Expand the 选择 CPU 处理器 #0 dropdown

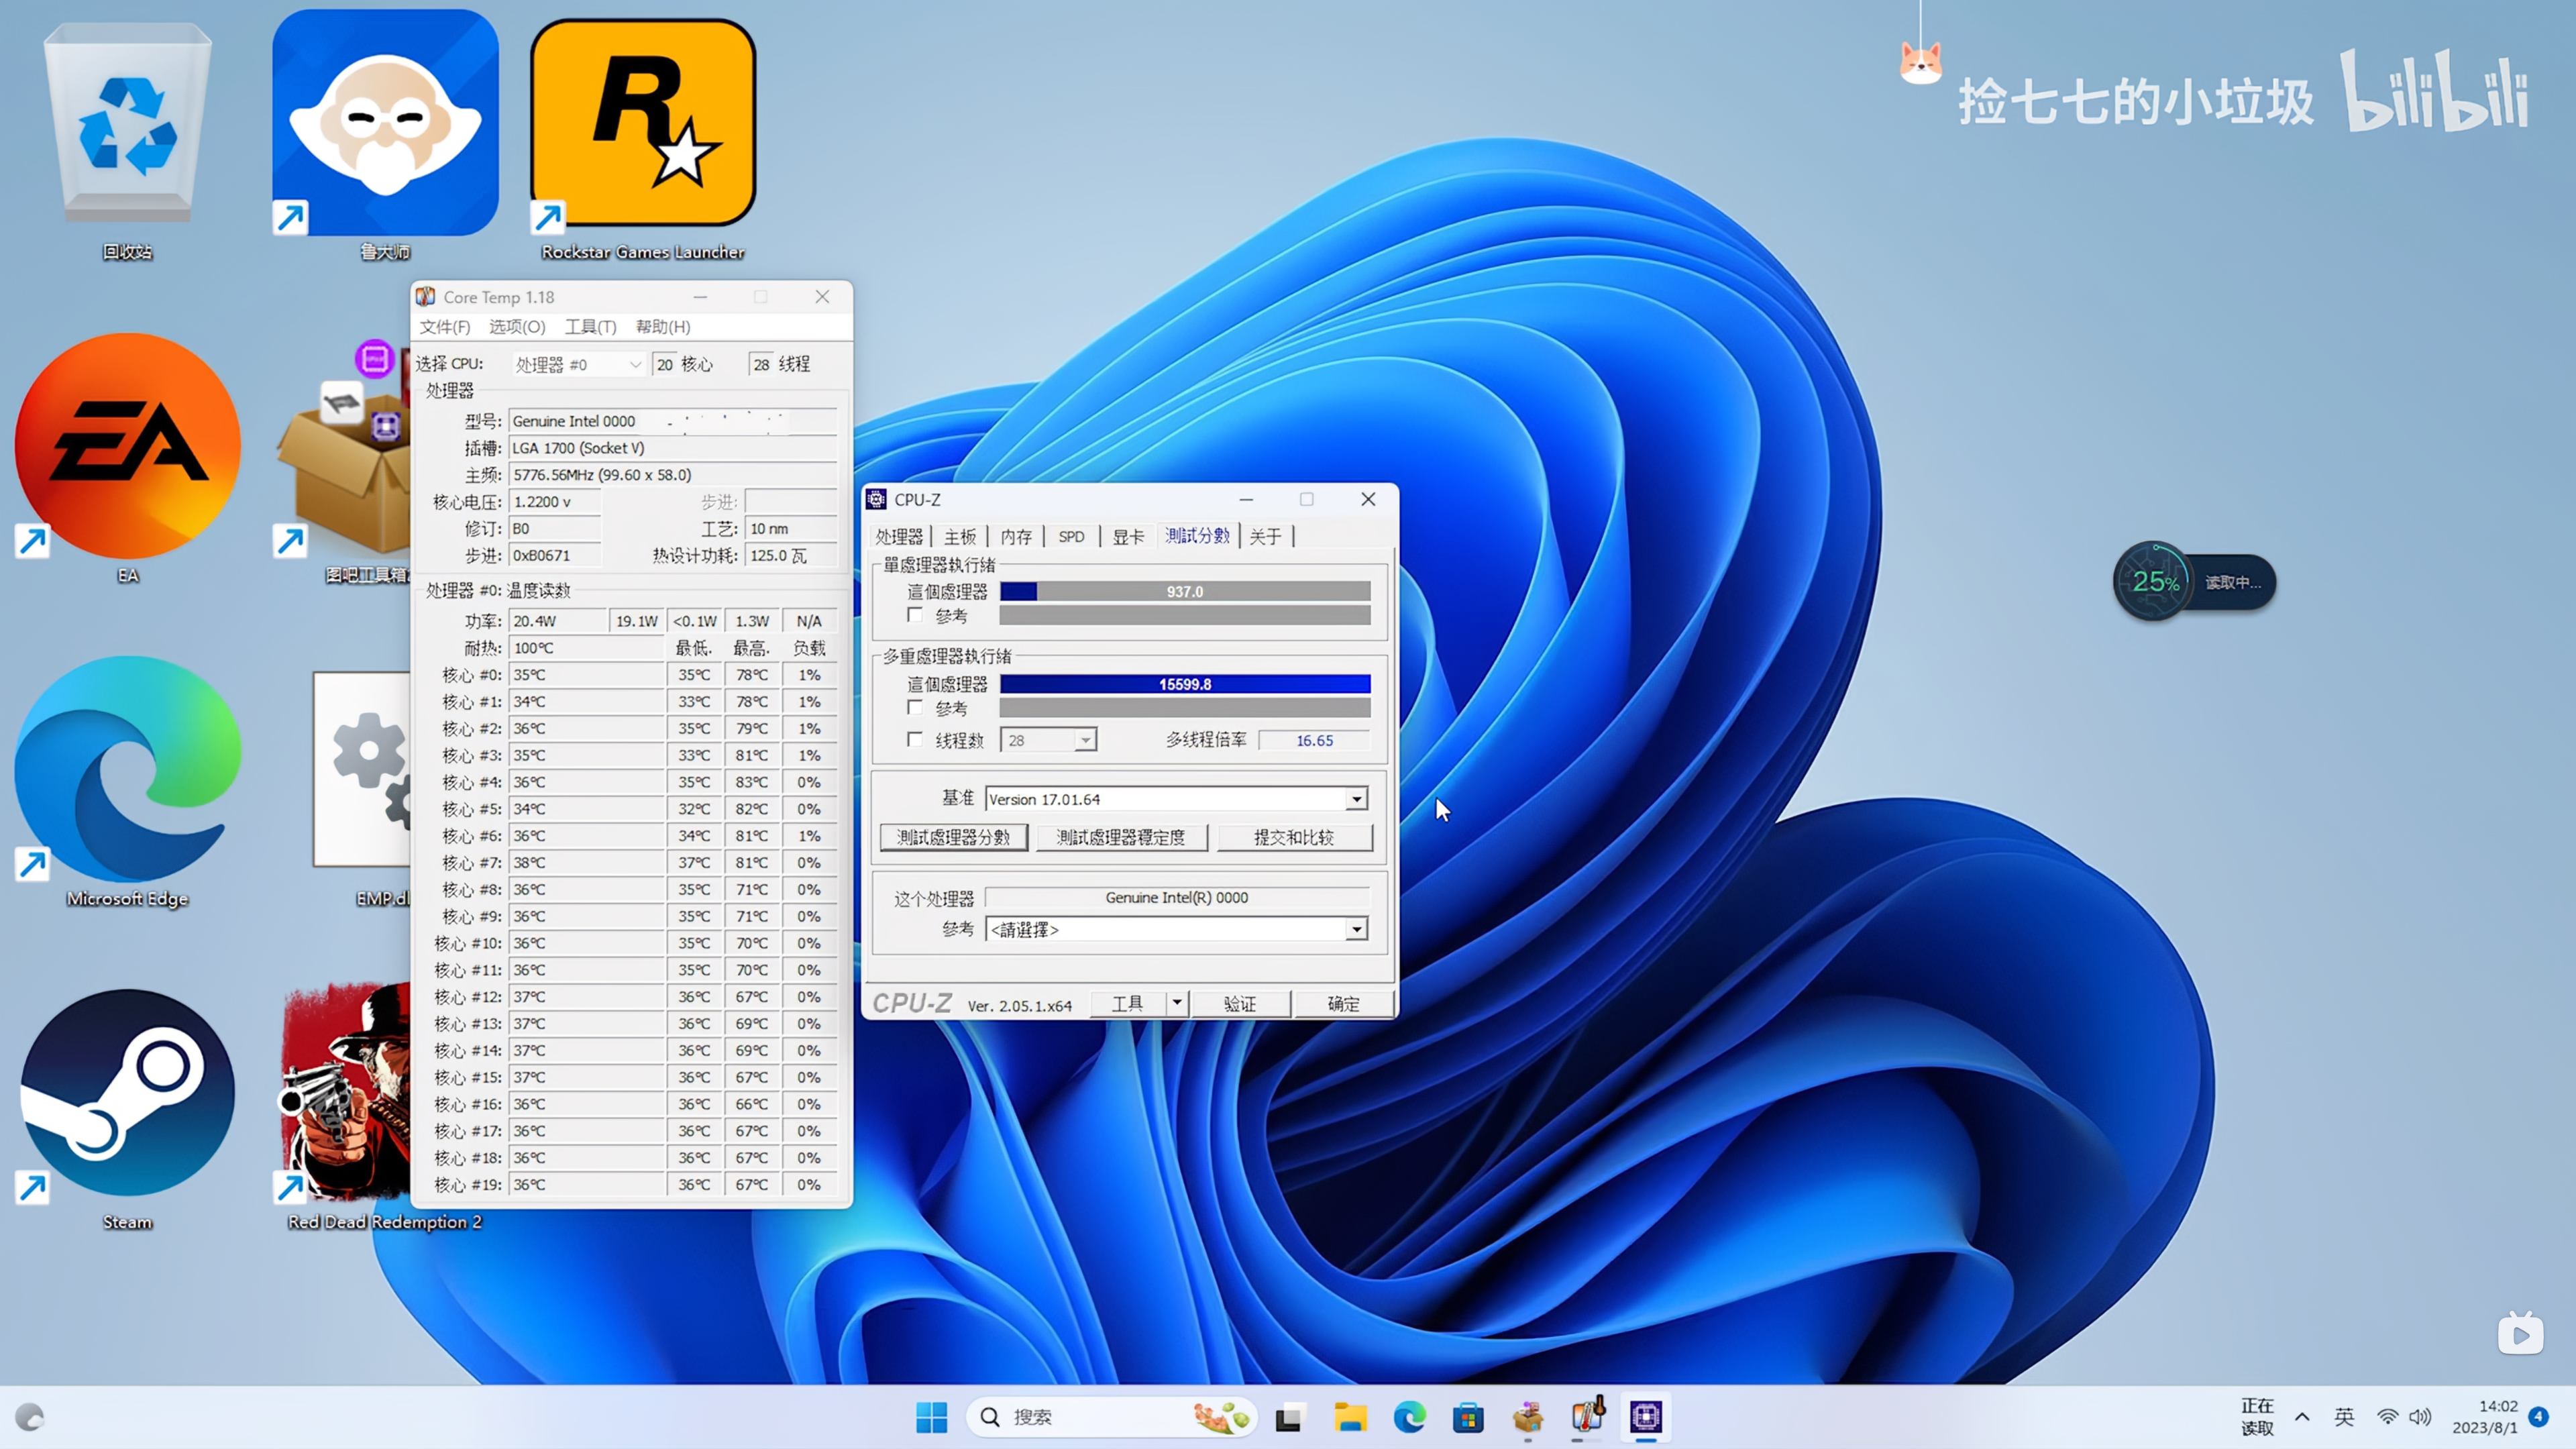[578, 365]
